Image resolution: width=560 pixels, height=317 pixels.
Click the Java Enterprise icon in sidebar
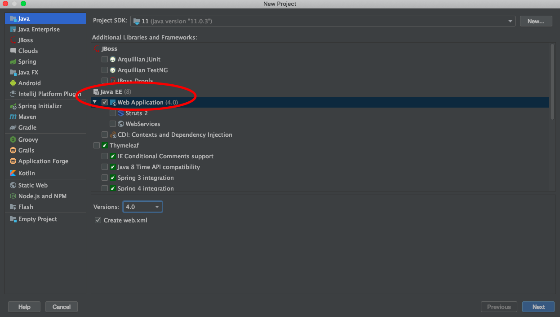(13, 30)
